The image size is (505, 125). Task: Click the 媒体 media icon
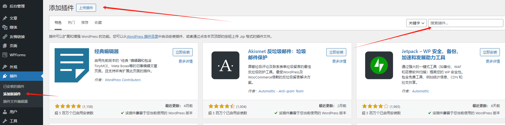[5, 27]
